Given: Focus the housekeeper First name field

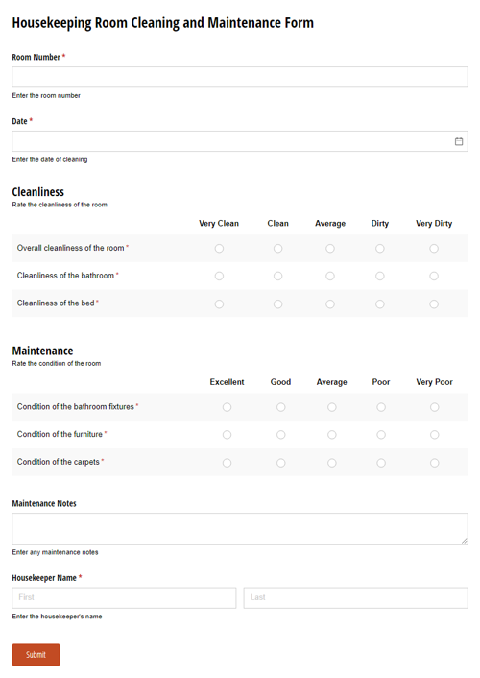Looking at the screenshot, I should tap(124, 597).
